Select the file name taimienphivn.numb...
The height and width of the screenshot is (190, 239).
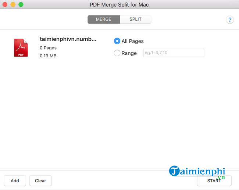68,39
